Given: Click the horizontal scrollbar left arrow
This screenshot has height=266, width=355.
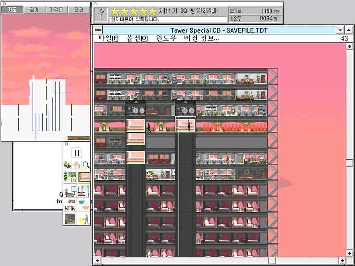Looking at the screenshot, I should (97, 261).
